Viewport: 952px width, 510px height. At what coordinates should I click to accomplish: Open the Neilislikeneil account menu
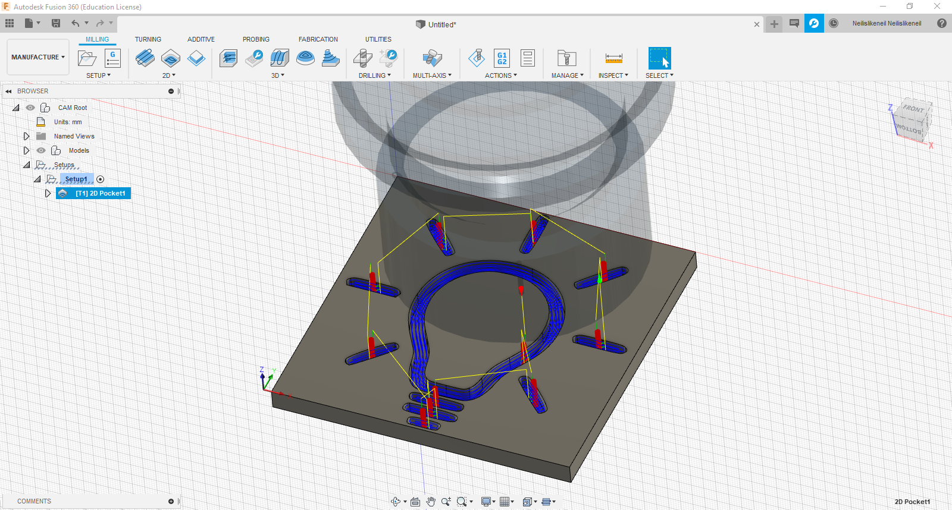point(887,23)
